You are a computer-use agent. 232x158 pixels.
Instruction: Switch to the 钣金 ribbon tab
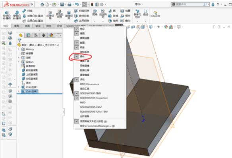pyautogui.click(x=38, y=26)
